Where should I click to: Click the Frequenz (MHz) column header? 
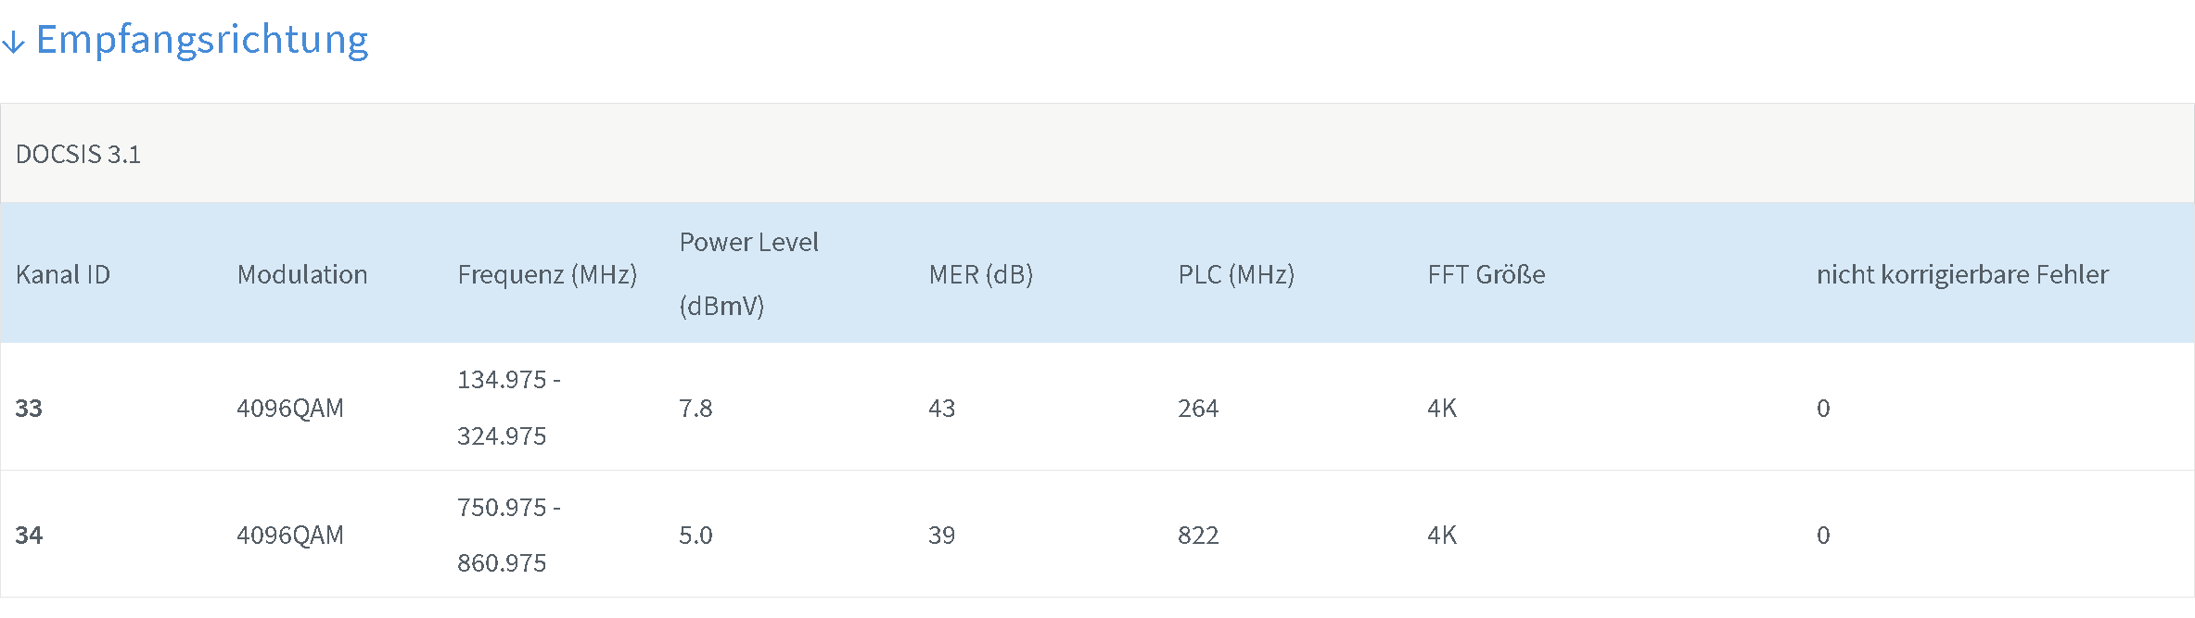[547, 275]
